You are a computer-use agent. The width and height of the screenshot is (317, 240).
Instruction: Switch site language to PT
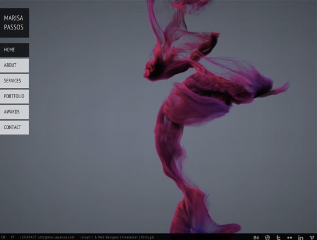(x=13, y=237)
